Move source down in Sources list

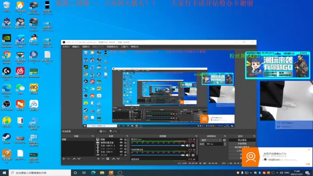[119, 159]
